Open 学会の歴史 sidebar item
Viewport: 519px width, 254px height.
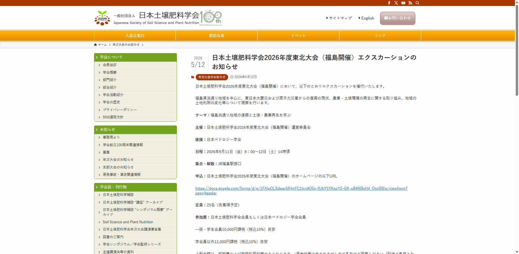(135, 102)
